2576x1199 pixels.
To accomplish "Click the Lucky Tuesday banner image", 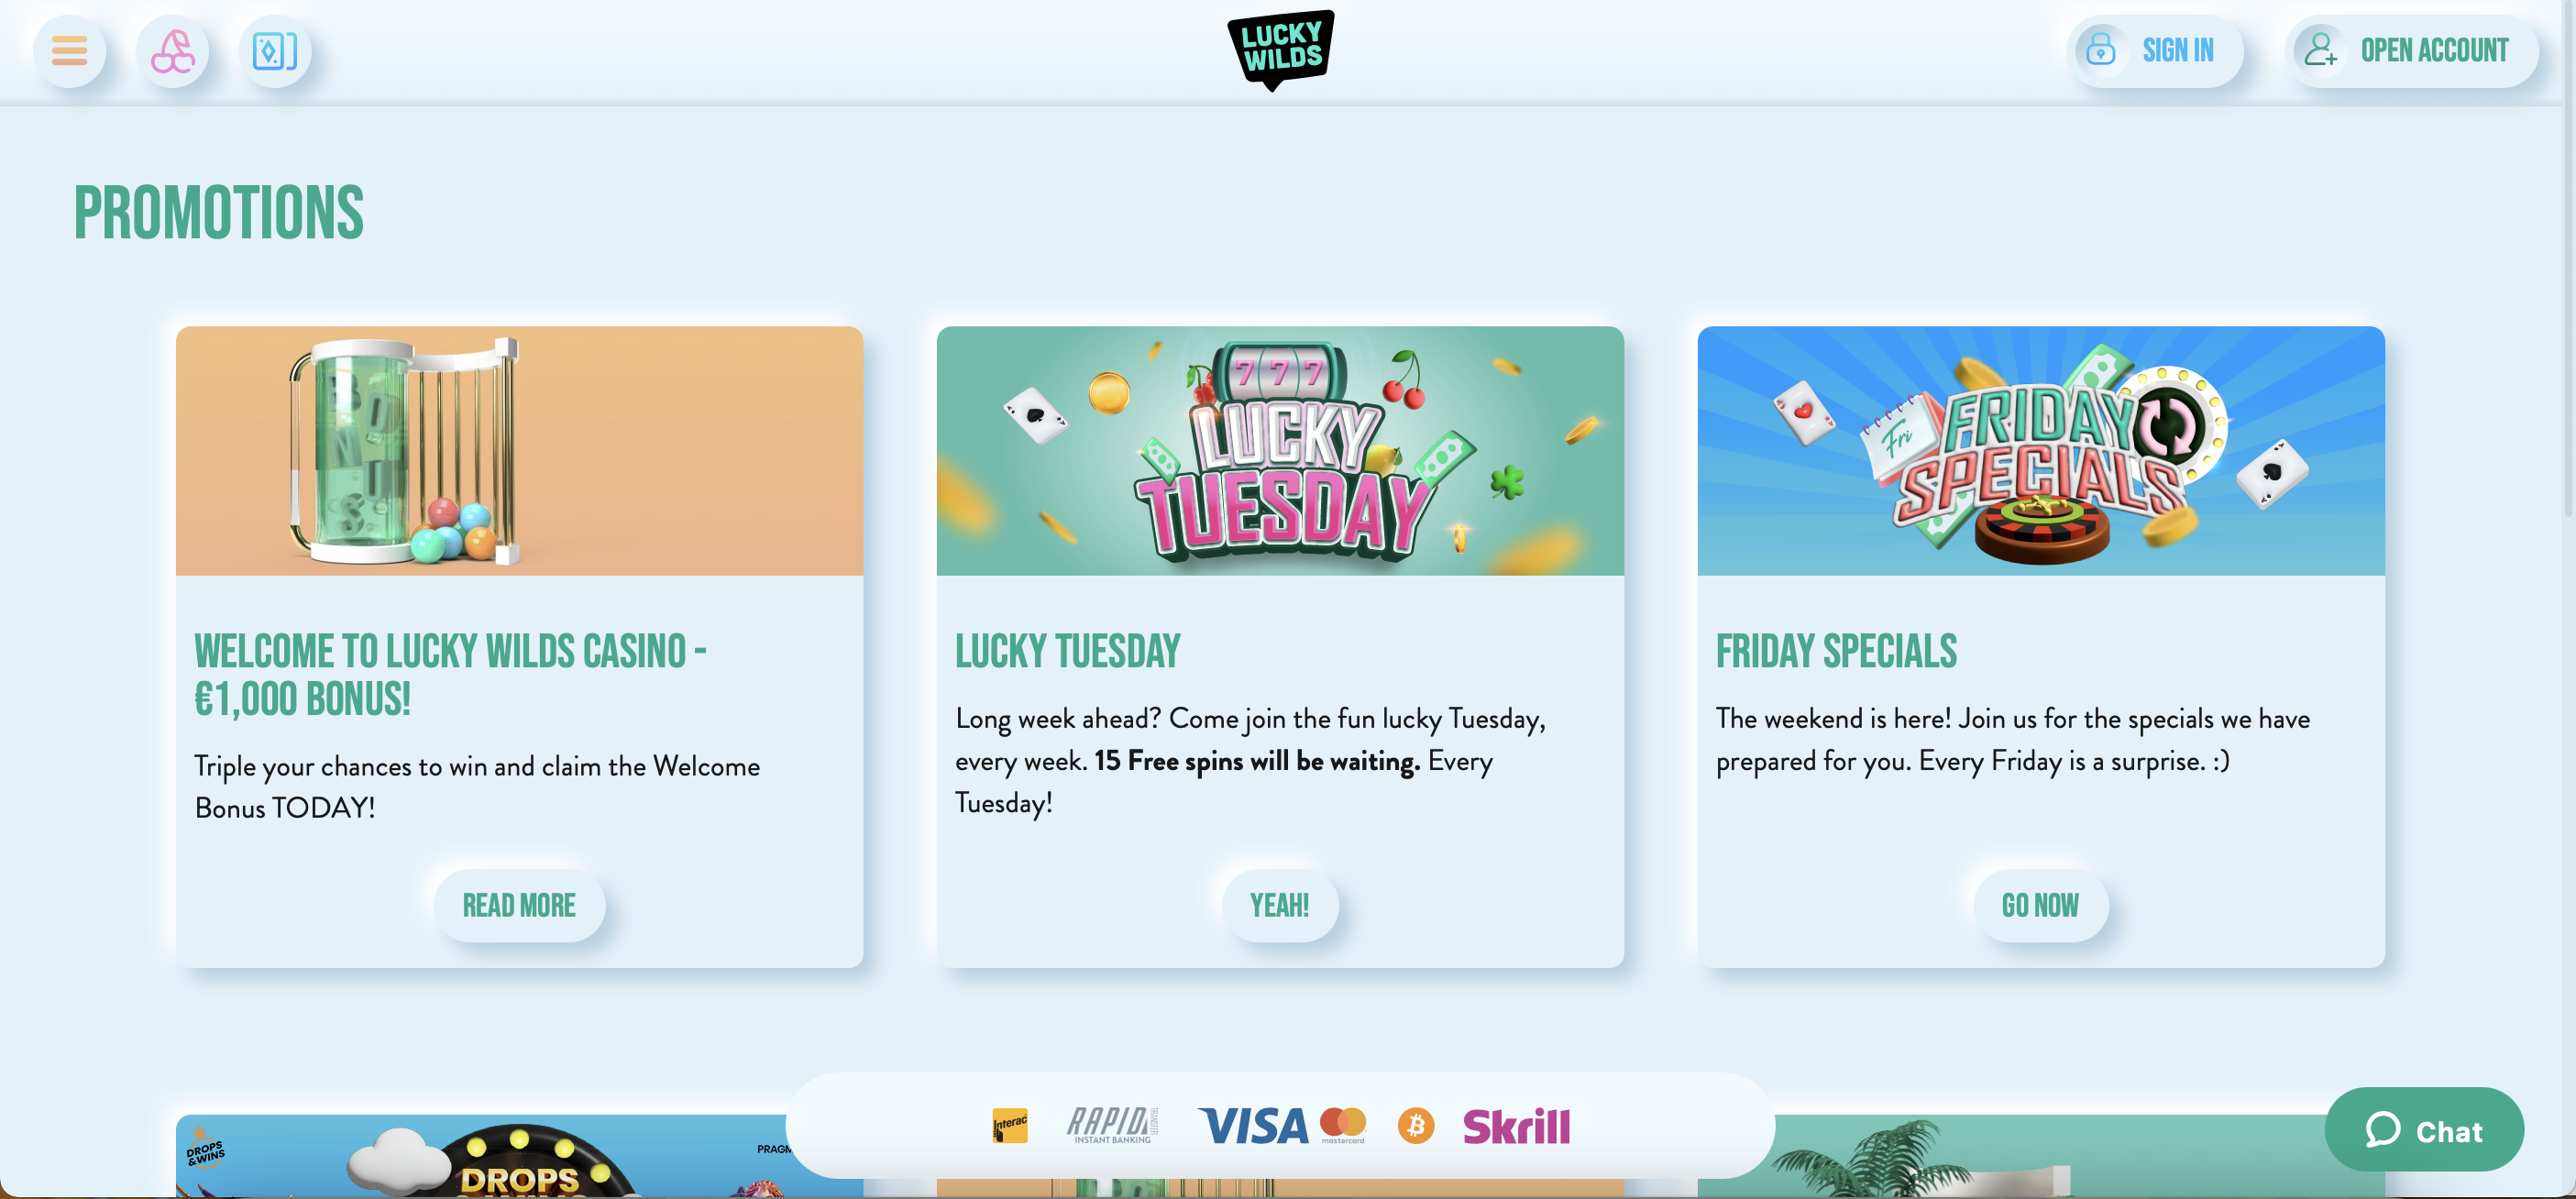I will pos(1280,451).
